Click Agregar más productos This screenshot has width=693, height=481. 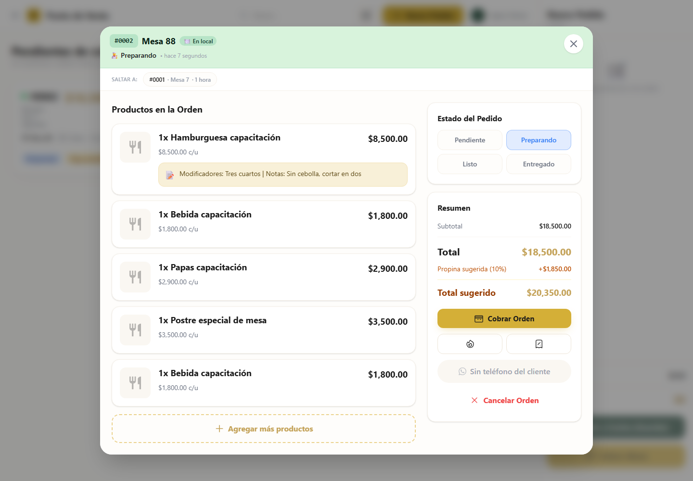264,429
